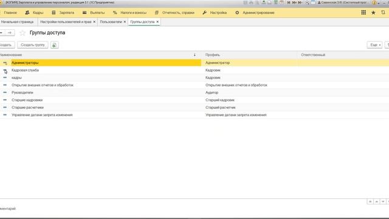Click the copy item icon button
This screenshot has height=219, width=389.
coord(54,45)
